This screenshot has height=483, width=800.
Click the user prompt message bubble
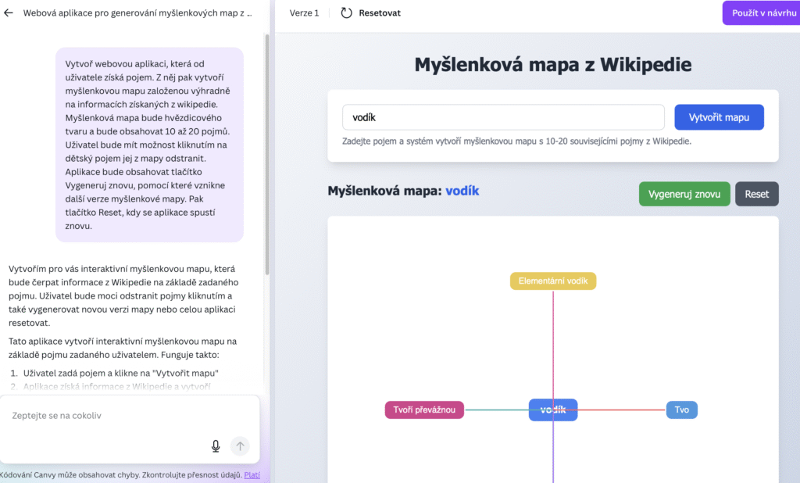[149, 145]
